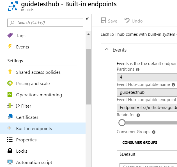Click the Pricing and scale icon

point(10,83)
